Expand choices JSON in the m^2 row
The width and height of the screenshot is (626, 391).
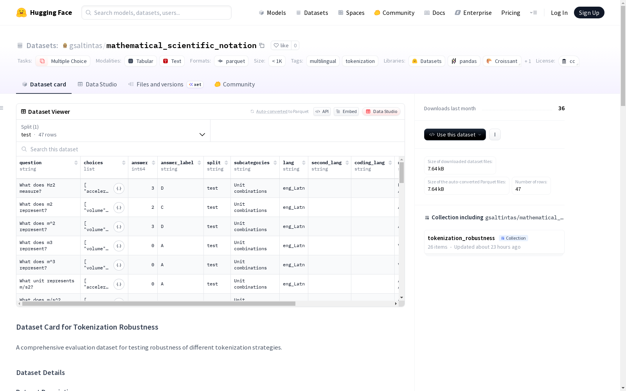coord(119,227)
